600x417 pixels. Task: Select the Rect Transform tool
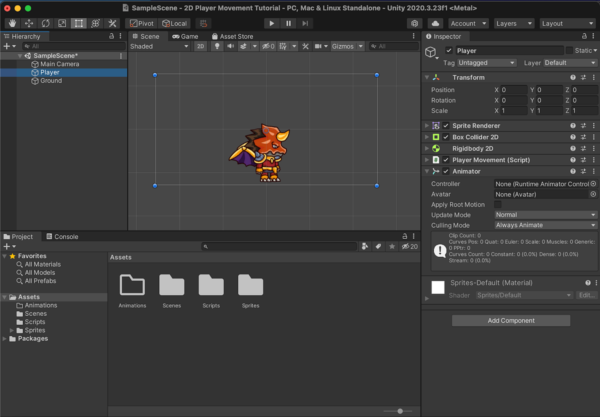click(78, 23)
